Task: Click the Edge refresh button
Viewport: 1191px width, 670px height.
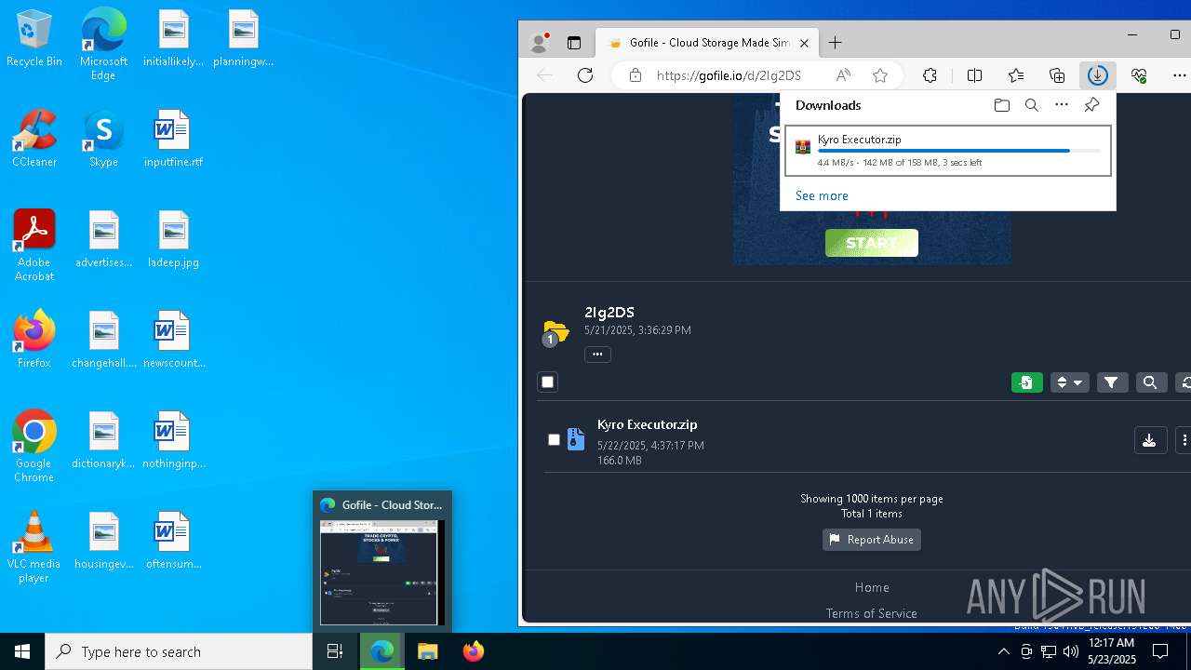Action: pos(585,75)
